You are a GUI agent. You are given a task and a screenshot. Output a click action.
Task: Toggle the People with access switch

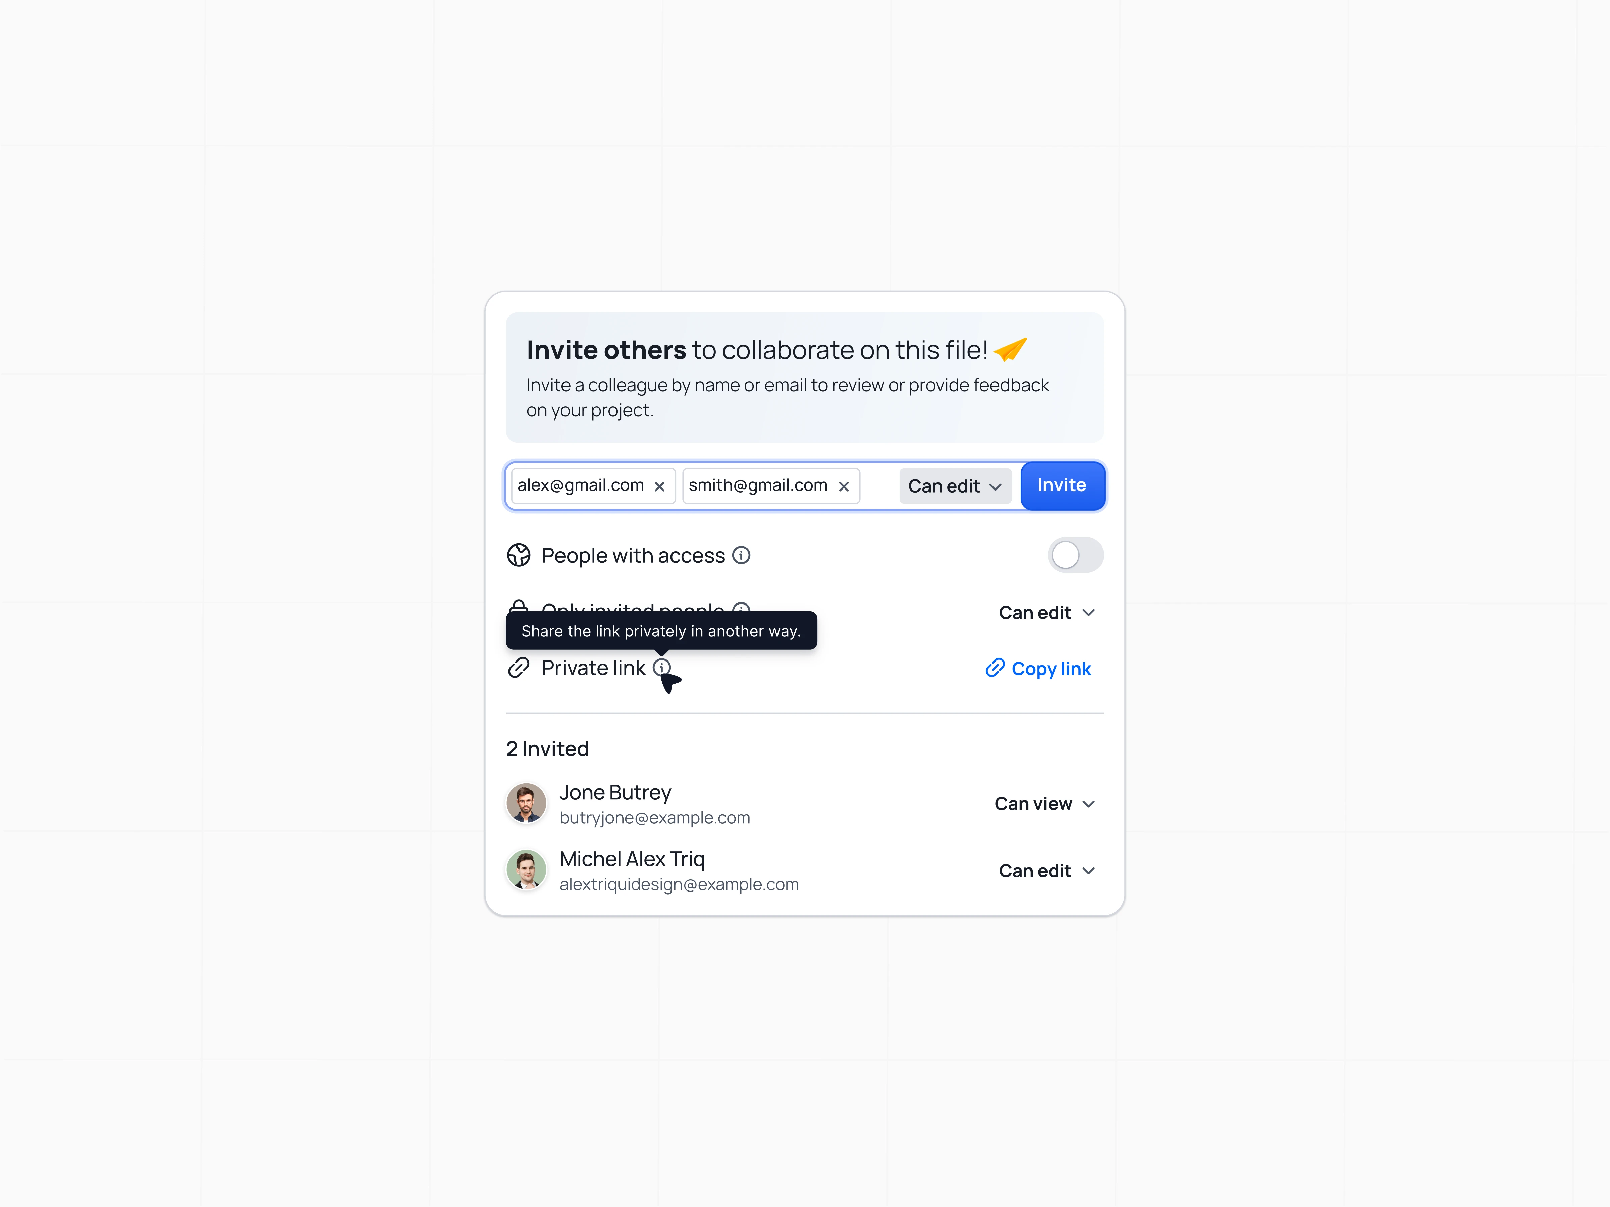[1075, 555]
